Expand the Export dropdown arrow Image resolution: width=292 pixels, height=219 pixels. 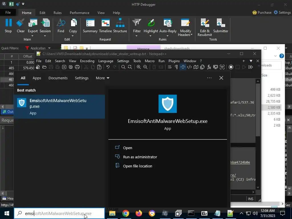pos(33,36)
